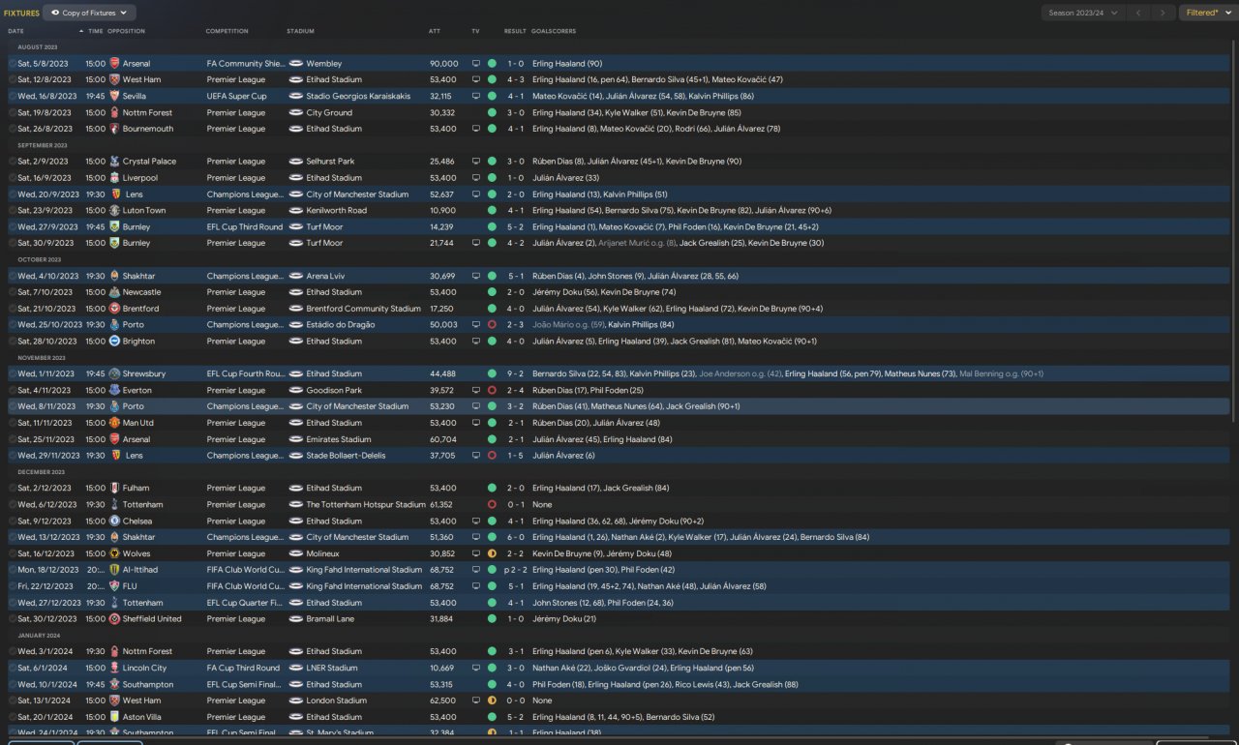Viewport: 1239px width, 745px height.
Task: Click the Luton Town club crest icon
Action: point(114,211)
